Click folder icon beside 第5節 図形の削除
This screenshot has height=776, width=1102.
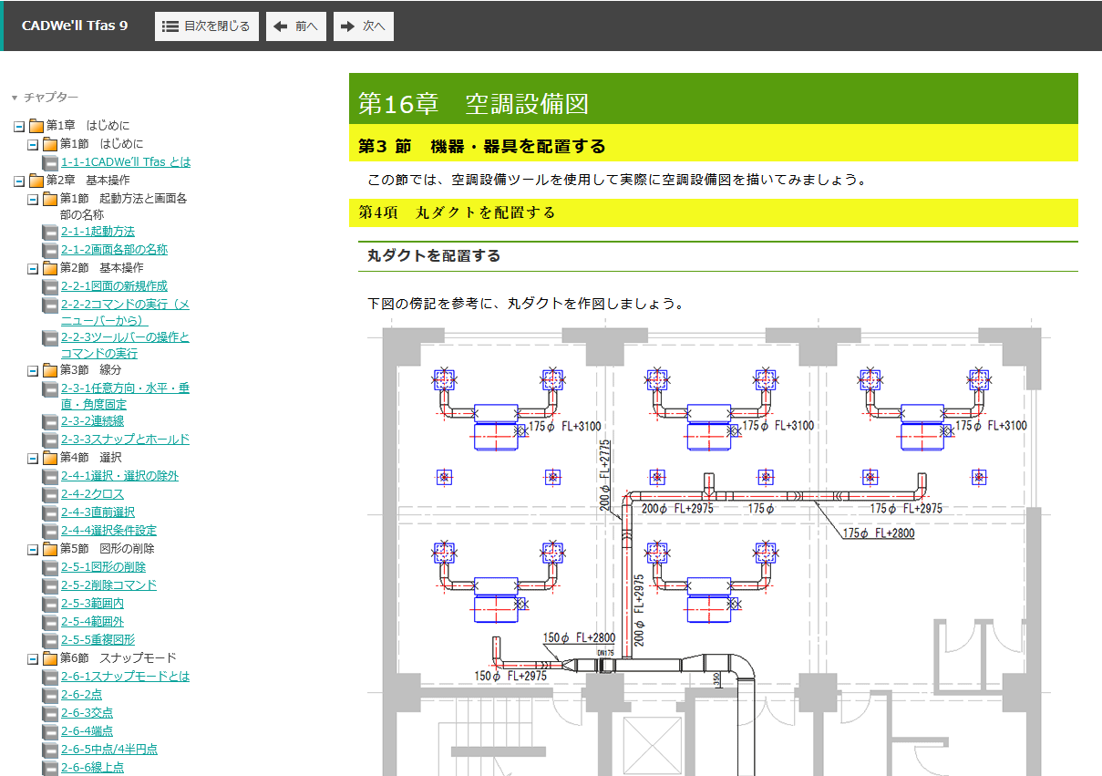(49, 549)
